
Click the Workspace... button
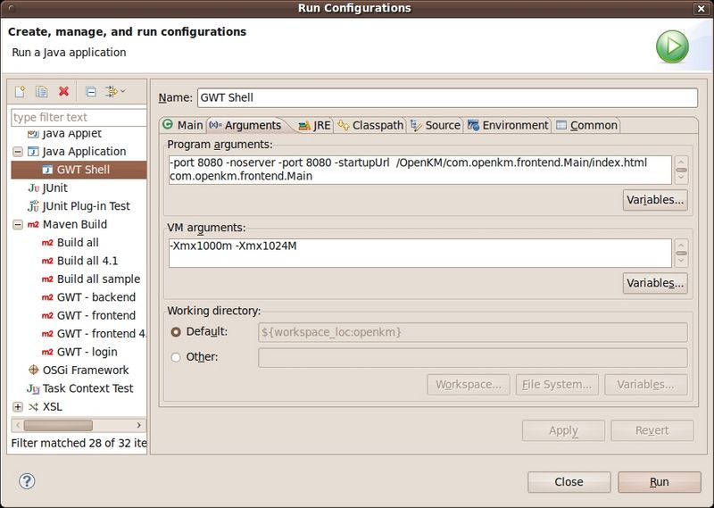pyautogui.click(x=468, y=385)
